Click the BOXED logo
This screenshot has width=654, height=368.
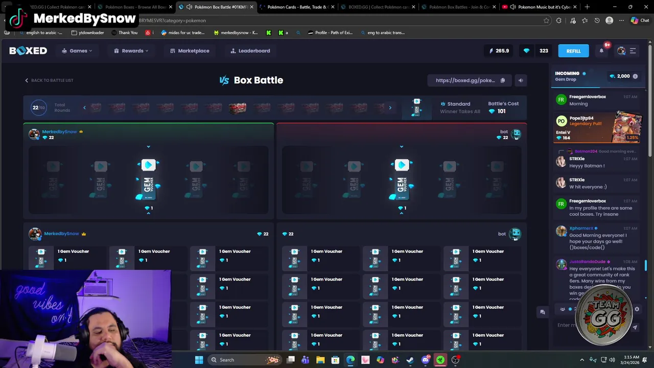(x=28, y=51)
